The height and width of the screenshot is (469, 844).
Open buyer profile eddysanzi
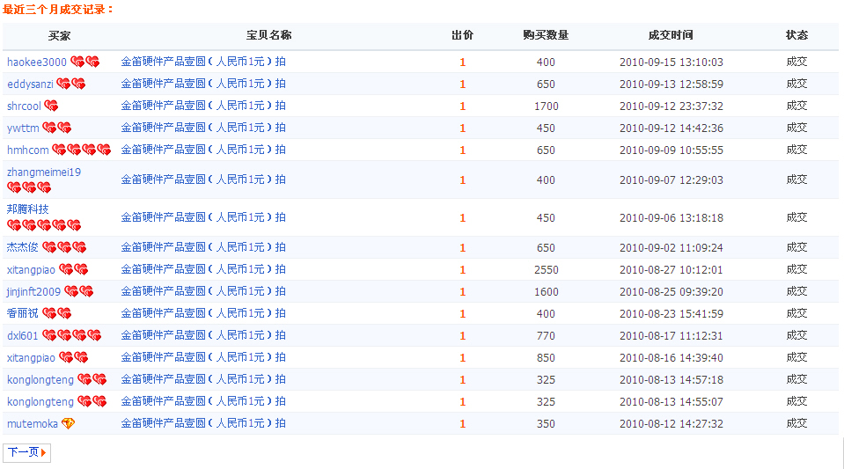tap(30, 84)
